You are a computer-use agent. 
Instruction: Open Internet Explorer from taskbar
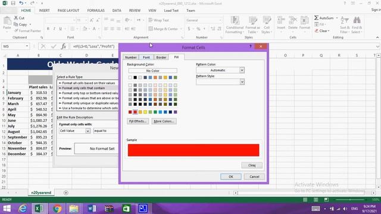(x=23, y=209)
